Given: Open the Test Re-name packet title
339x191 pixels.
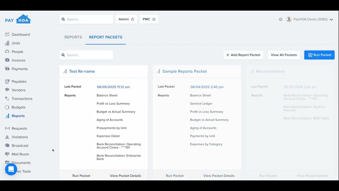Looking at the screenshot, I should [x=82, y=71].
